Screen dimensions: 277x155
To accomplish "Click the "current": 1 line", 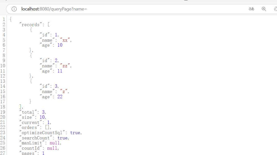I will point(35,122).
